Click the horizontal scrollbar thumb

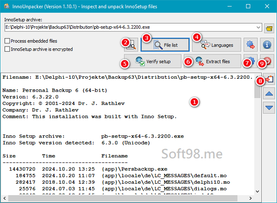123,198
